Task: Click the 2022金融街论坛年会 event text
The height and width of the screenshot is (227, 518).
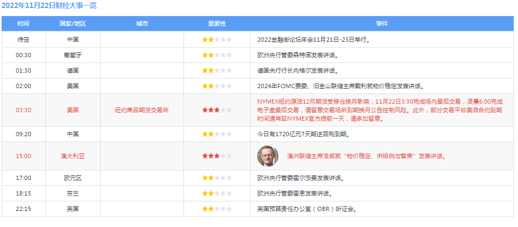Action: 314,40
